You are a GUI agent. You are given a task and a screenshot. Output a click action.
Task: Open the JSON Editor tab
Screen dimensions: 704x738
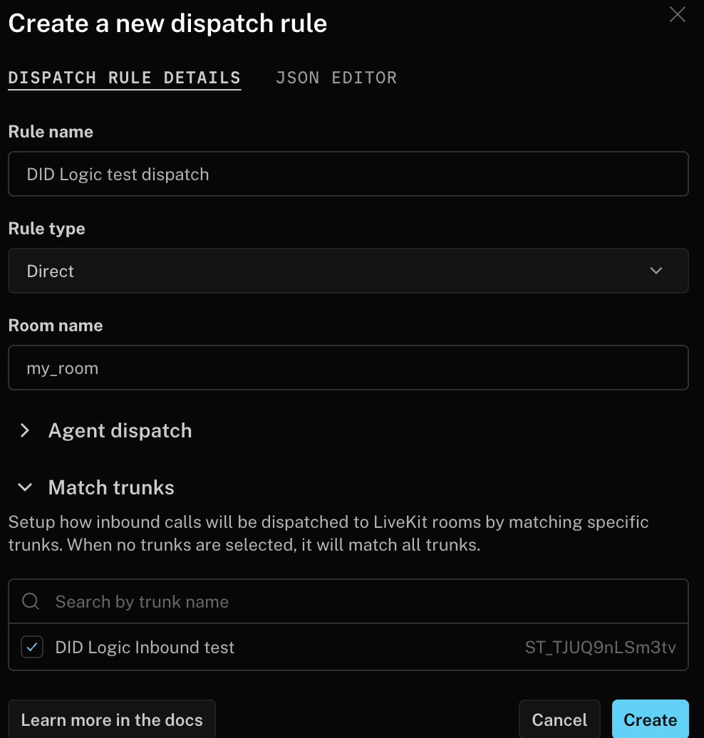click(336, 78)
